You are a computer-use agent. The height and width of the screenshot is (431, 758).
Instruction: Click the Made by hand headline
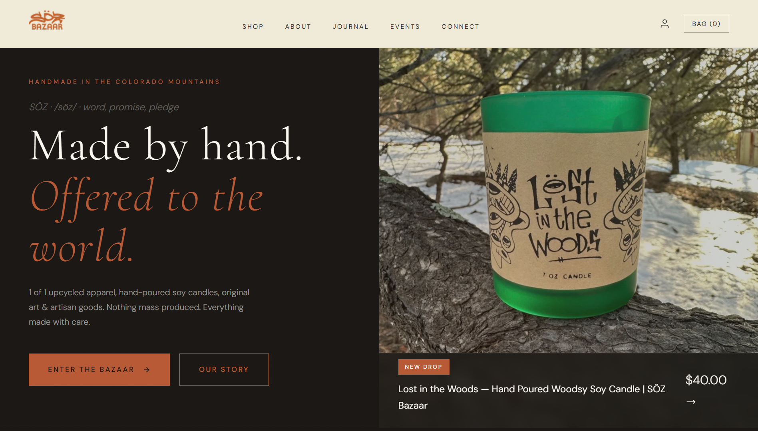[166, 145]
